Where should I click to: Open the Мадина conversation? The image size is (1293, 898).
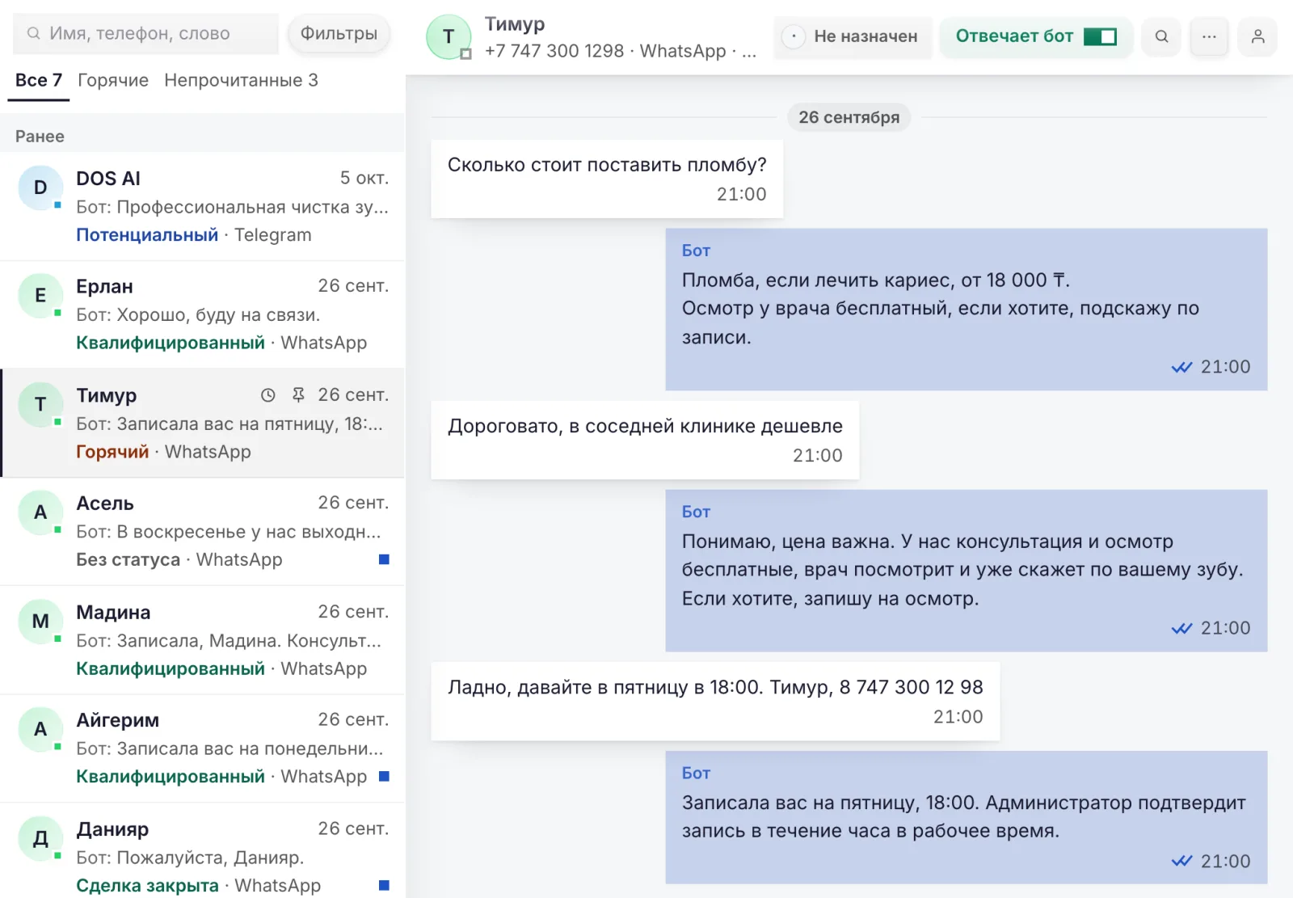tap(202, 640)
